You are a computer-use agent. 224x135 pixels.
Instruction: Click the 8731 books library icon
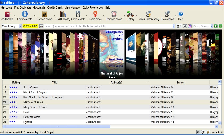tap(63, 14)
